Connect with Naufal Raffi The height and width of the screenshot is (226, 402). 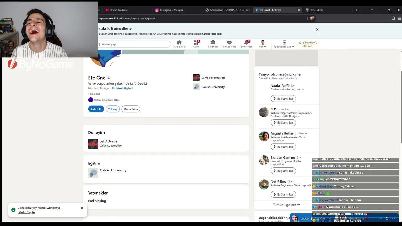click(x=283, y=99)
